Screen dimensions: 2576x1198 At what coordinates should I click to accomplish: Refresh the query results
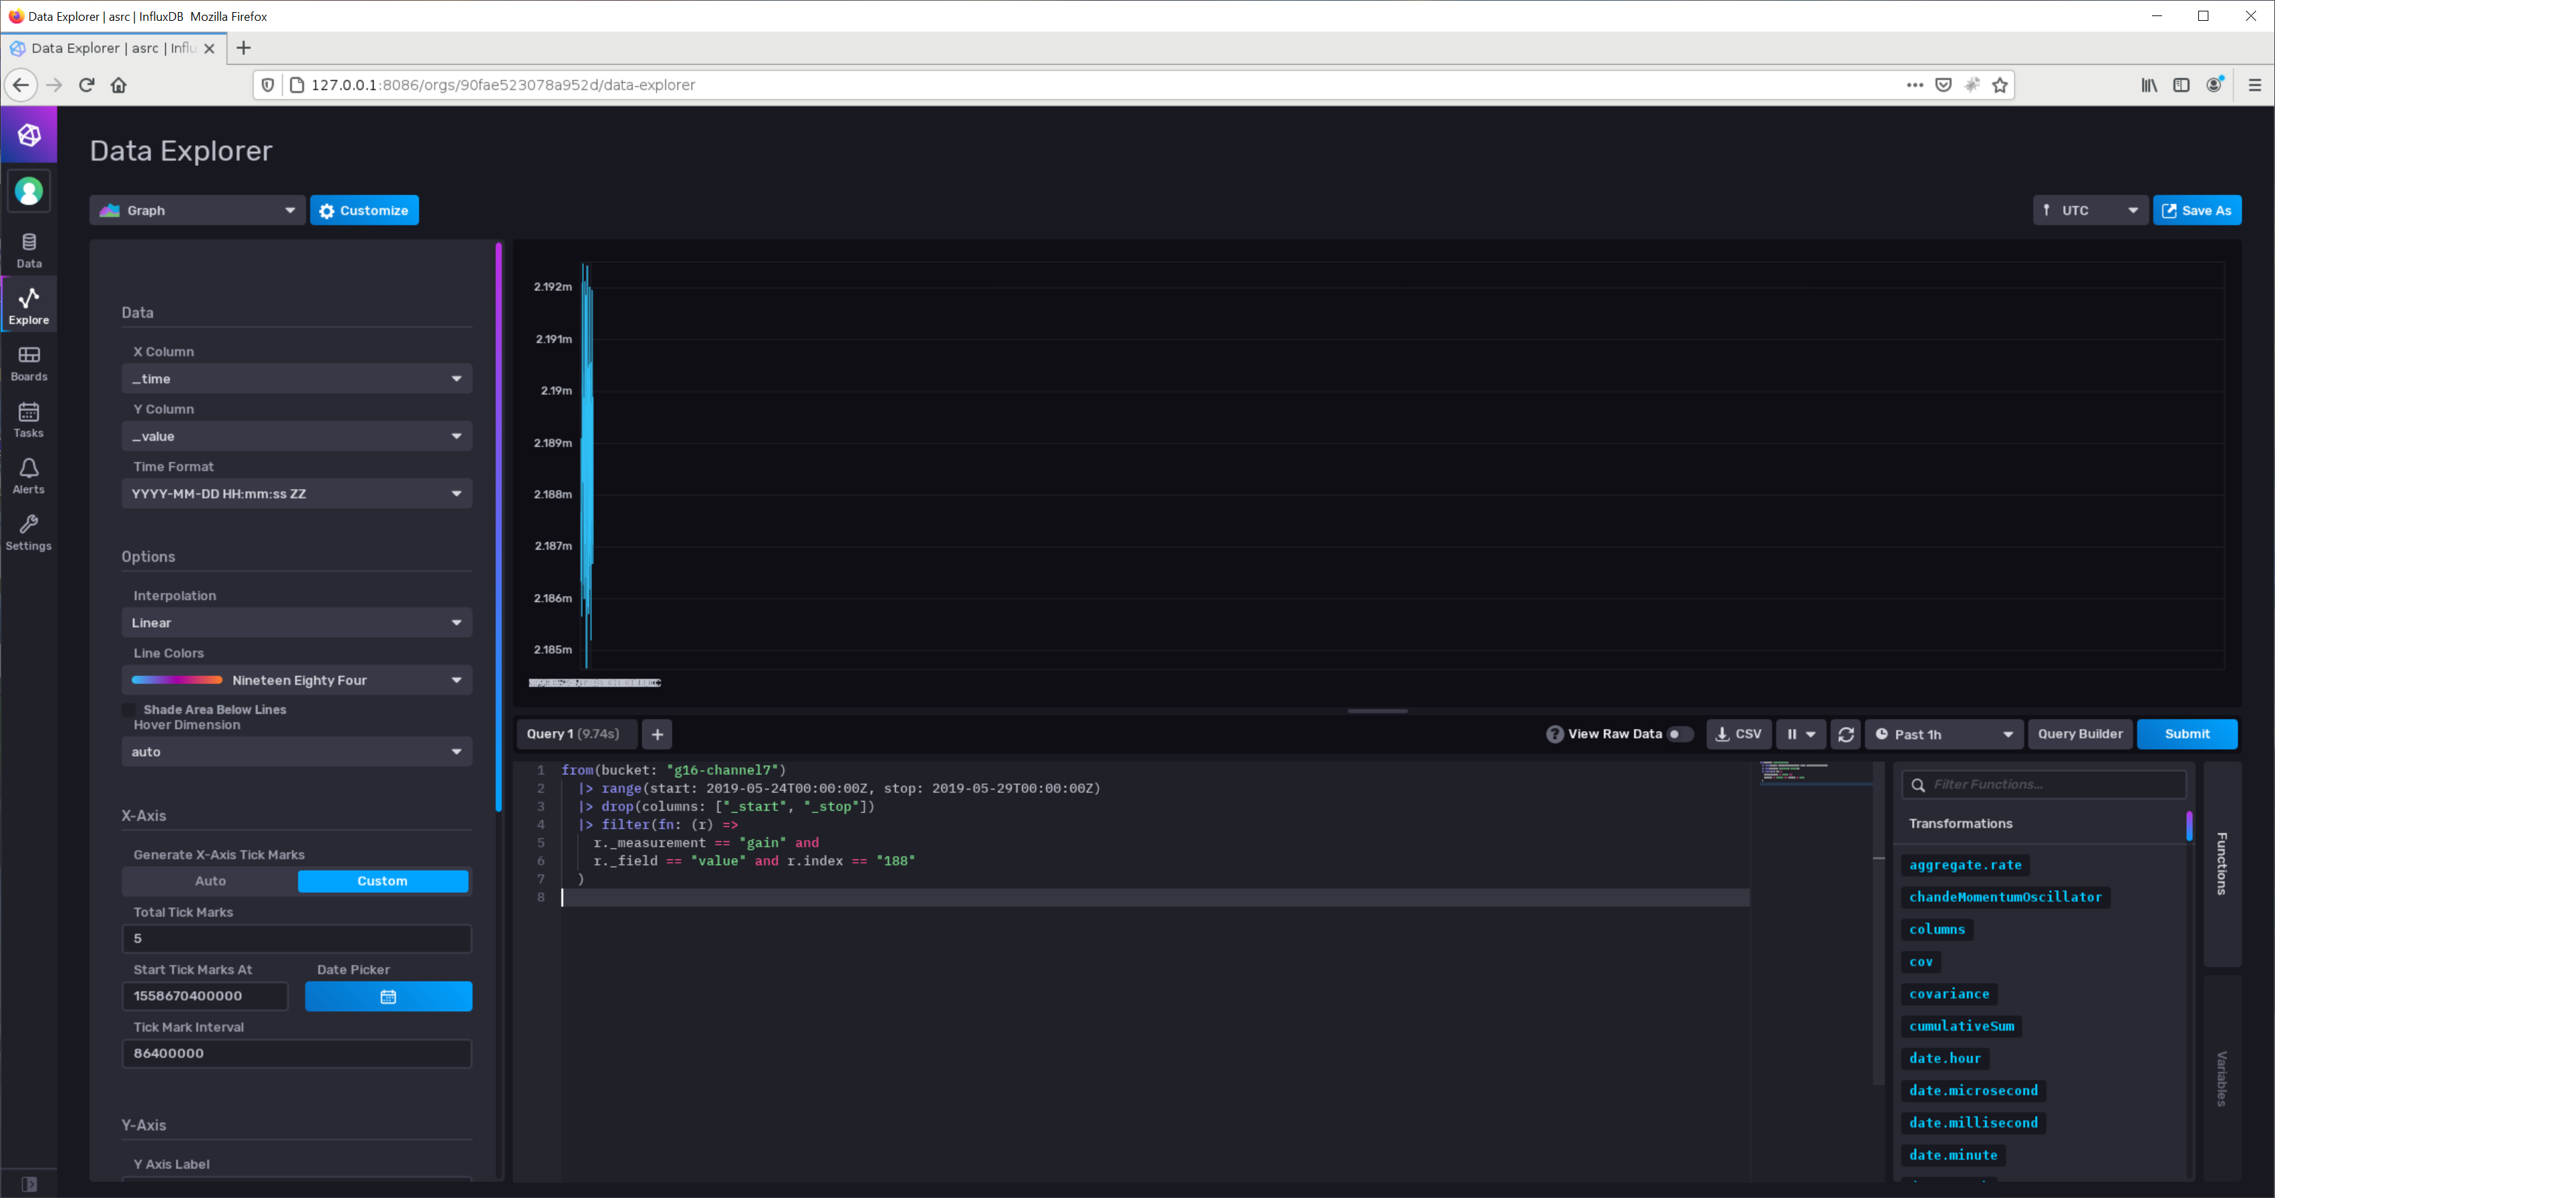1845,733
